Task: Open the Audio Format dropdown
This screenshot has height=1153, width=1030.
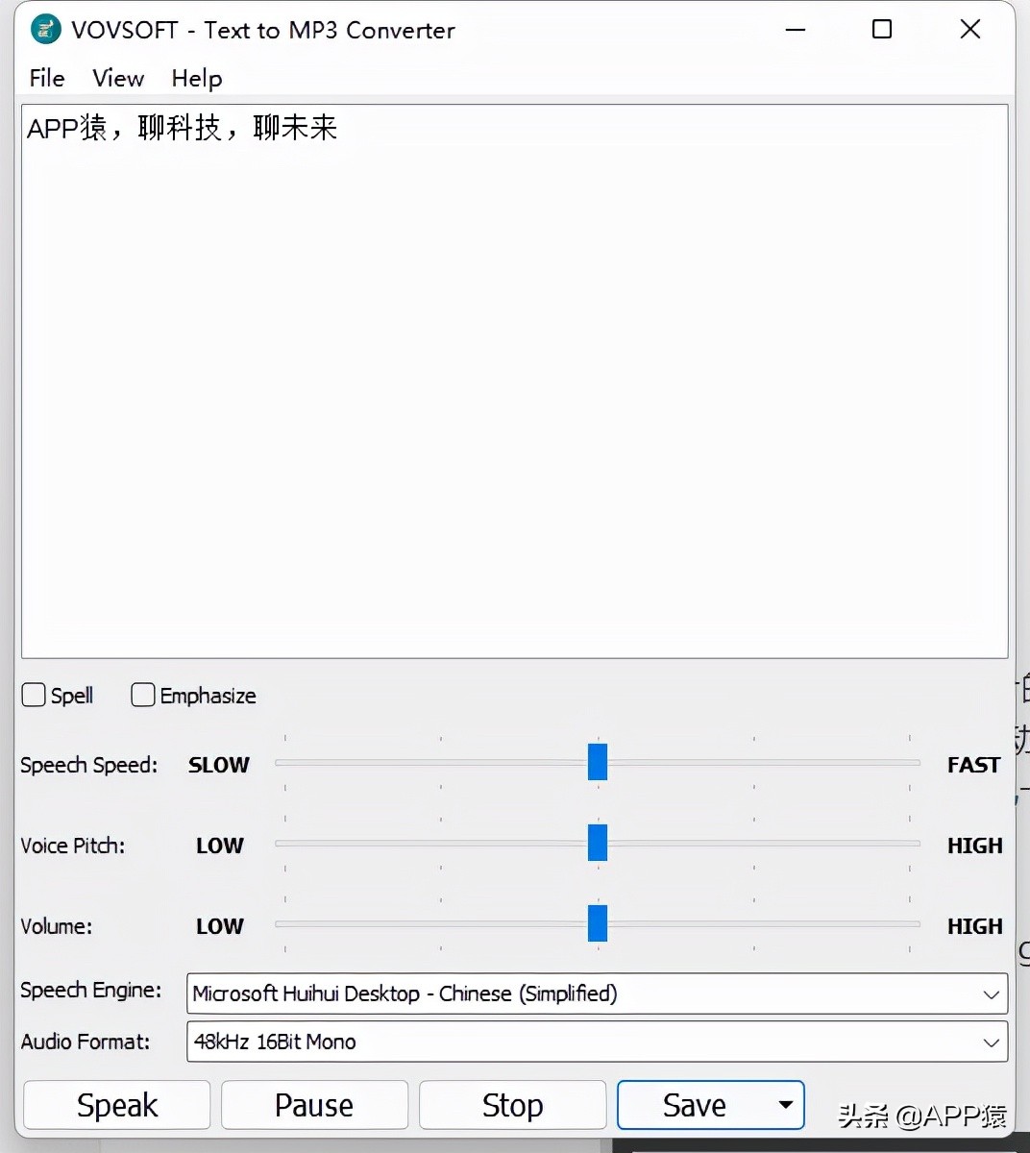Action: 992,1043
